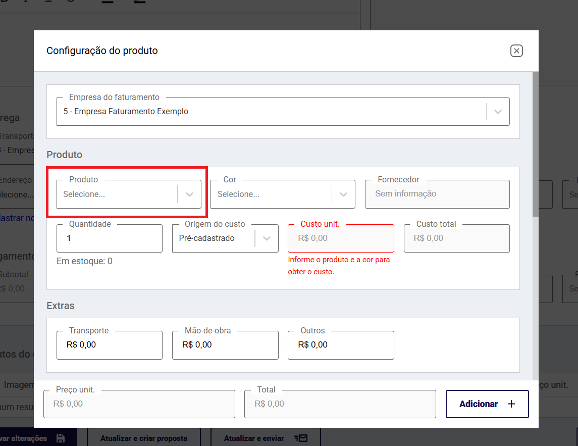
Task: Click the Custo unit. field
Action: click(341, 238)
